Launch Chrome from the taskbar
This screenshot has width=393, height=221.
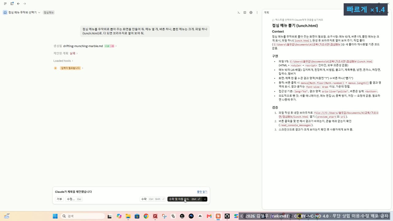click(x=146, y=216)
